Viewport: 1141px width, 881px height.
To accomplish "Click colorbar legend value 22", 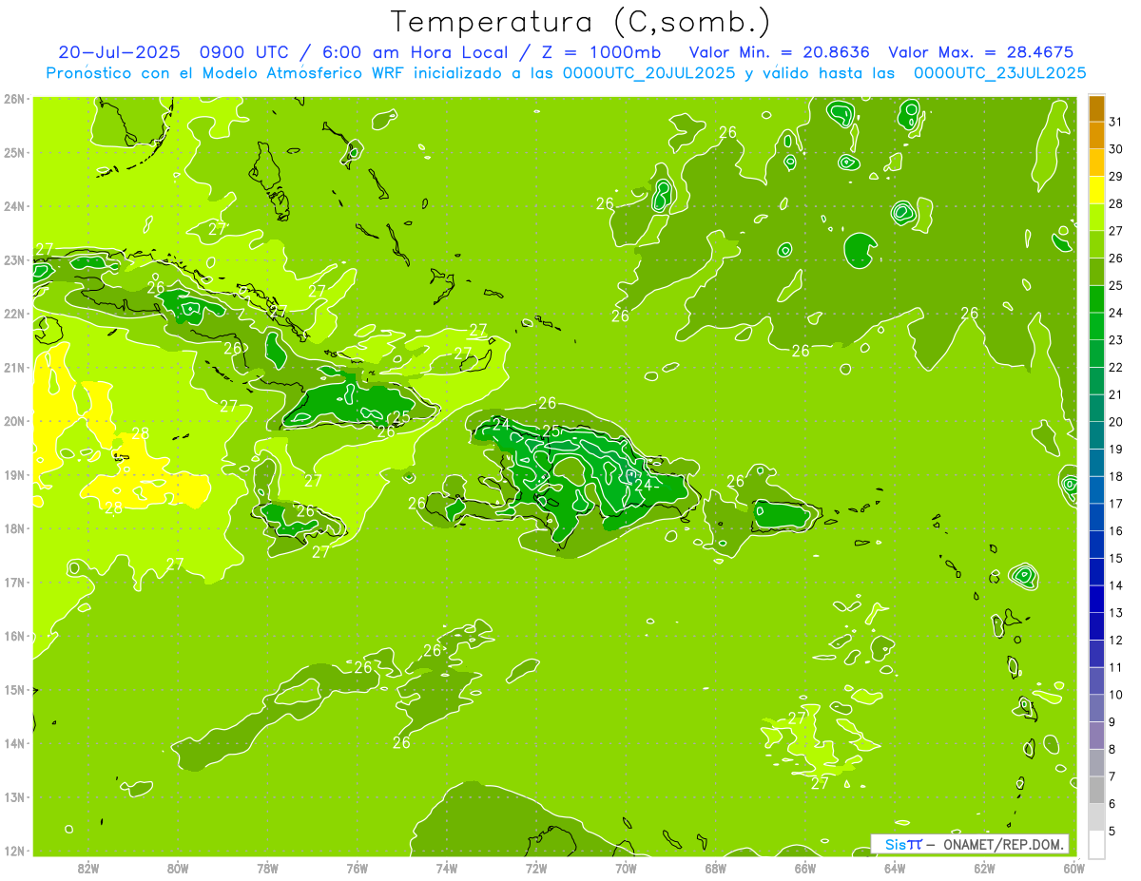I will [1115, 367].
